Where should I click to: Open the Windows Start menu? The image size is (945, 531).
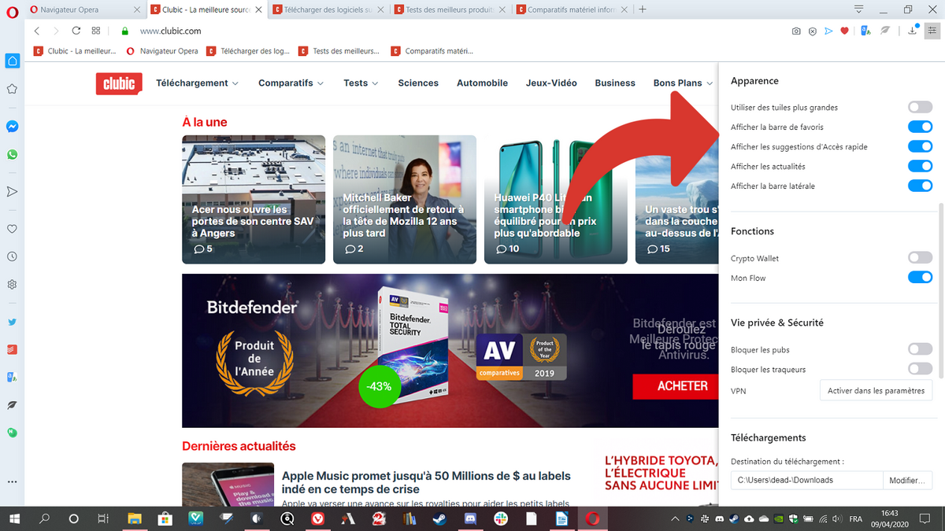pyautogui.click(x=14, y=518)
